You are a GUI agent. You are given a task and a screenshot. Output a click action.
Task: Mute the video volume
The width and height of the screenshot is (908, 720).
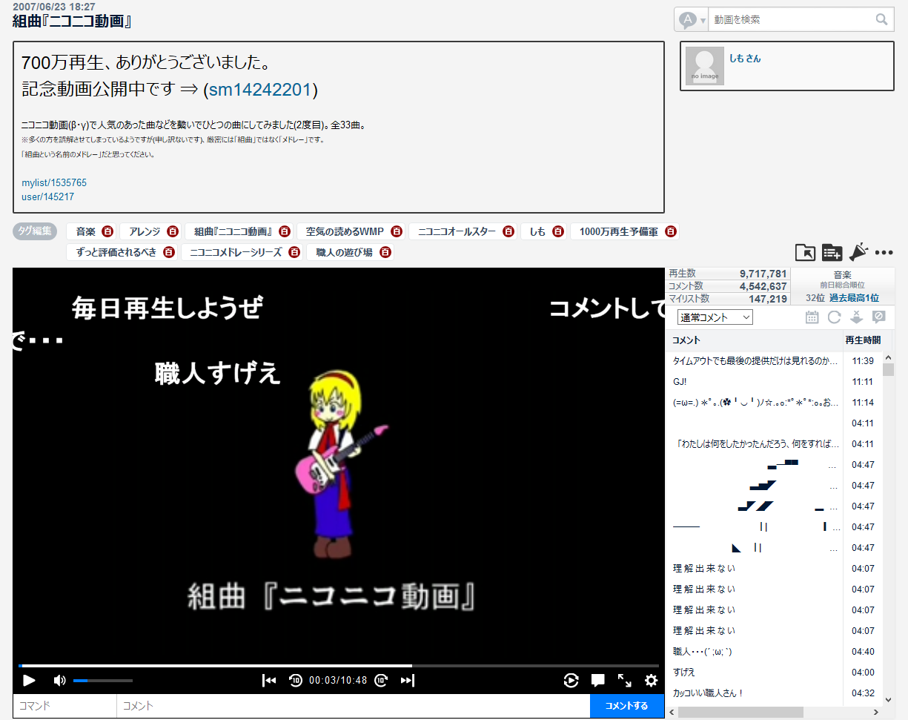59,680
